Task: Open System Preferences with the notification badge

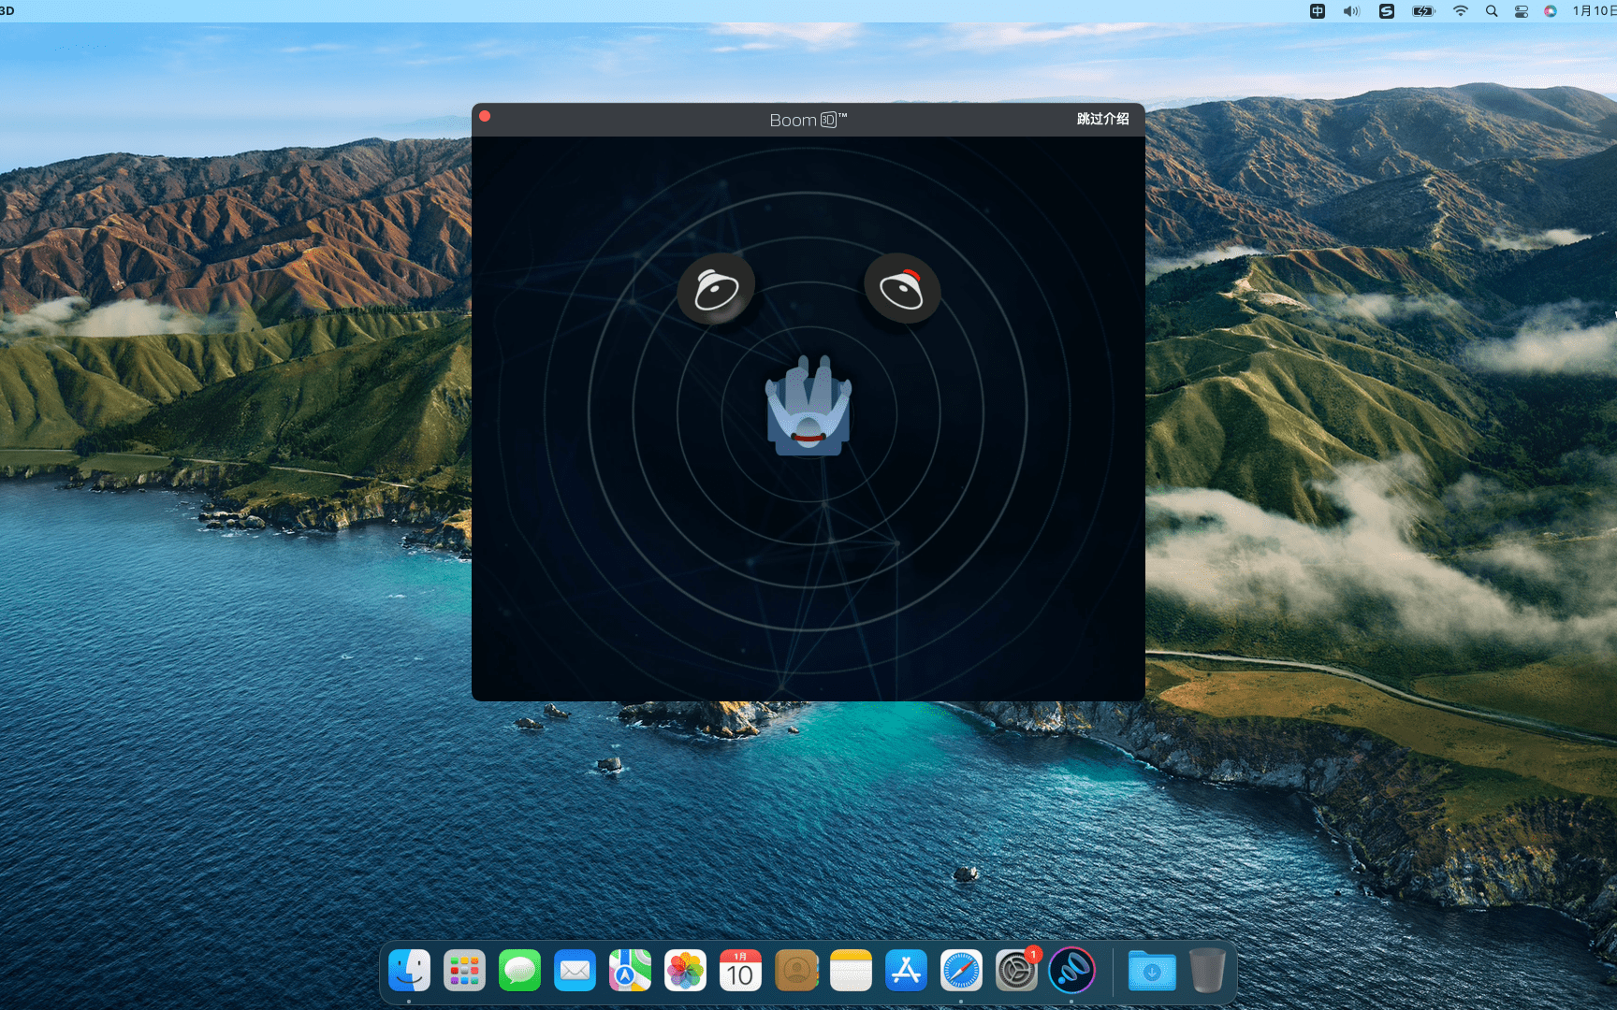Action: (1016, 971)
